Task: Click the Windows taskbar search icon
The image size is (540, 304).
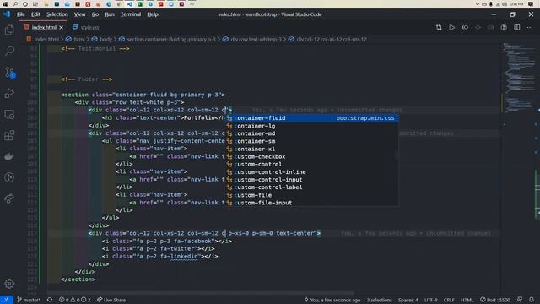Action: (15, 4)
